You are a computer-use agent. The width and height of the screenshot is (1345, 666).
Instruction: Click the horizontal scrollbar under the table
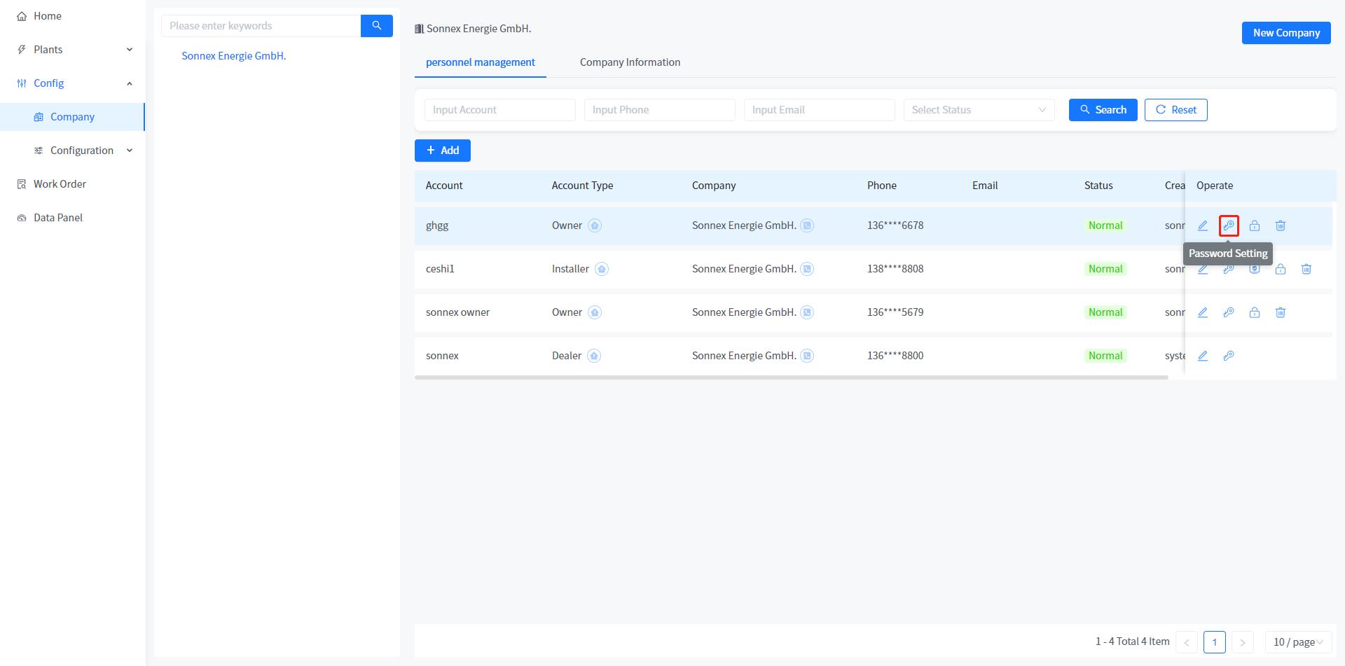point(790,377)
